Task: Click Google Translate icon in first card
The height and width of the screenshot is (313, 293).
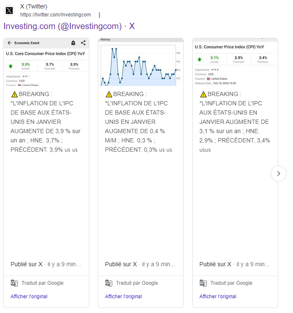Action: tap(14, 283)
